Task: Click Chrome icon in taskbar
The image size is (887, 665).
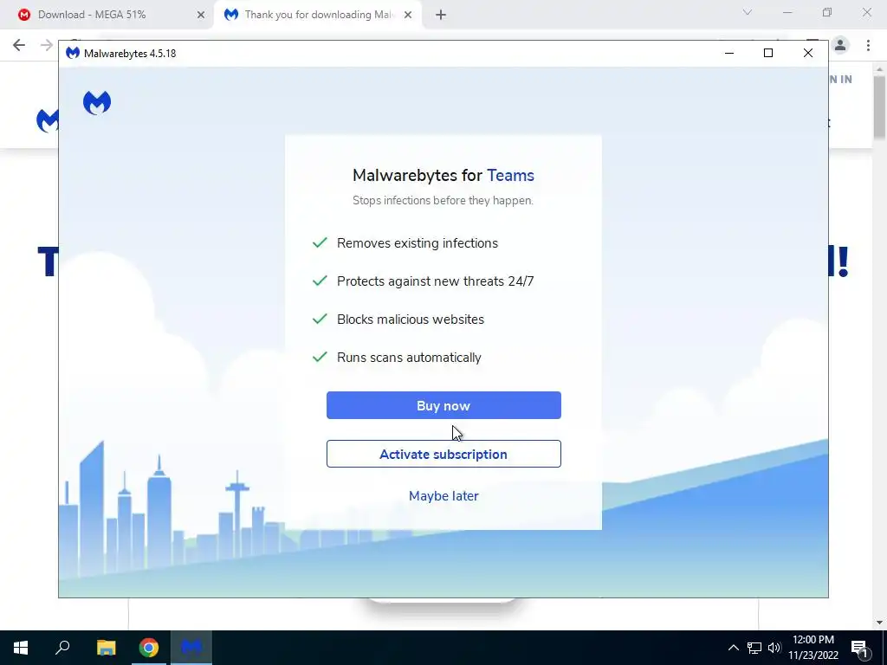Action: (x=149, y=648)
